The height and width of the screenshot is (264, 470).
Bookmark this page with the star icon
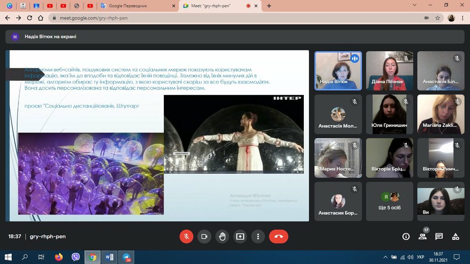(x=438, y=18)
